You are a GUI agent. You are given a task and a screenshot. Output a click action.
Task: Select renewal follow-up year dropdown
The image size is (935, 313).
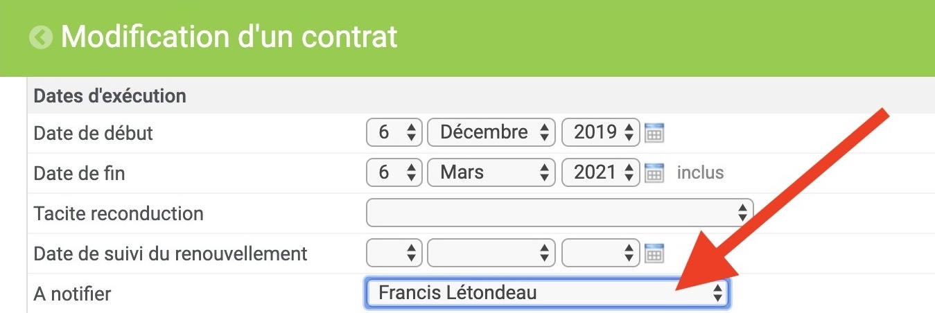[600, 253]
